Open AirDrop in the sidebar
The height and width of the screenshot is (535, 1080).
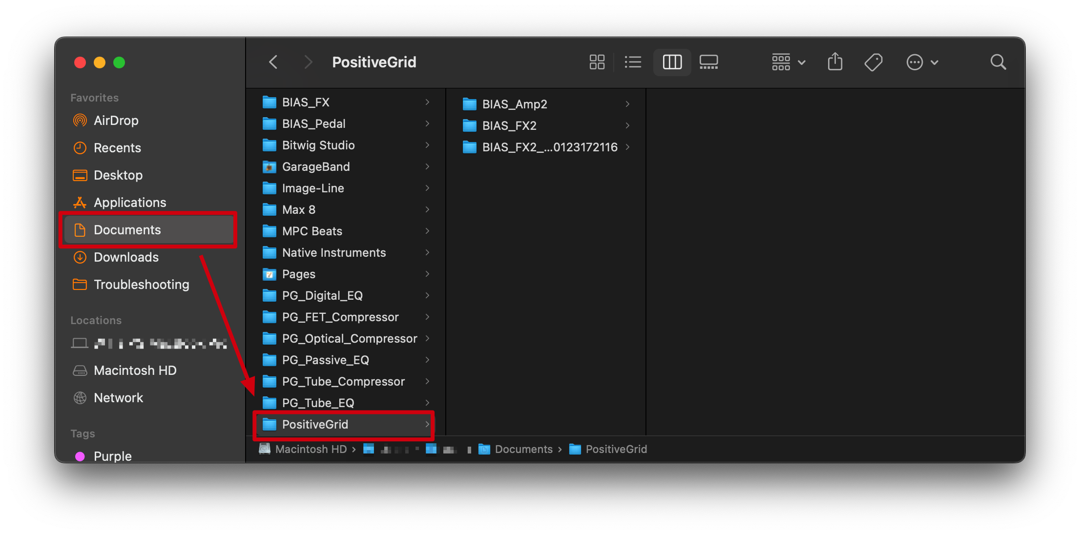point(116,121)
